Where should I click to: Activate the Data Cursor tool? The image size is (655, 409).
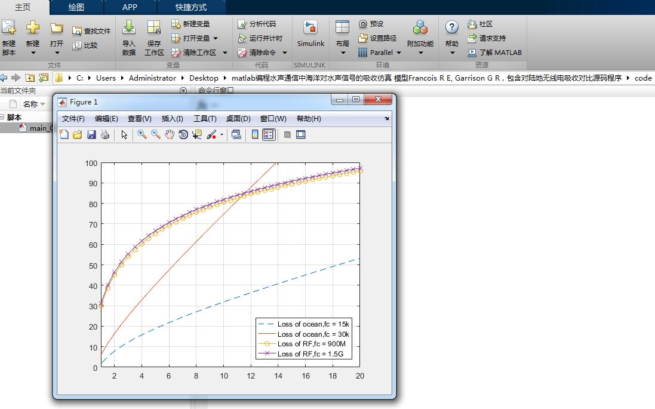(x=197, y=134)
